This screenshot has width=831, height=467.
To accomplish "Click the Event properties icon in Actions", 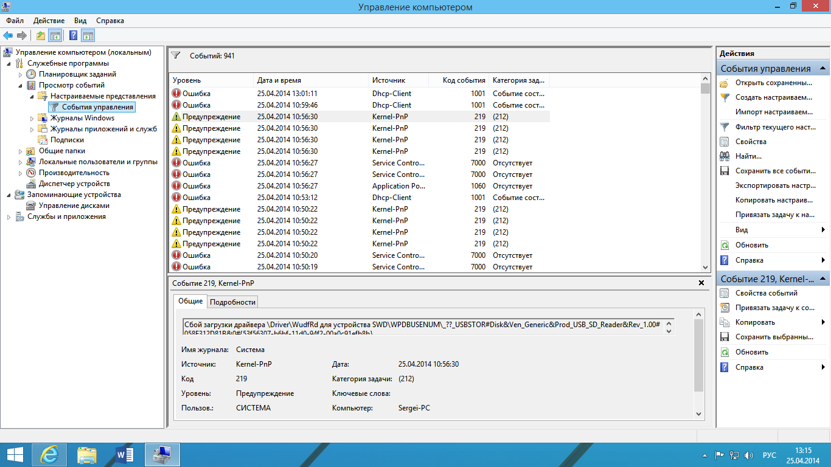I will coord(725,293).
